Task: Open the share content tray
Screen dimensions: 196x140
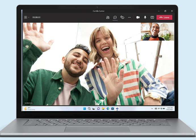Action: tap(152, 17)
